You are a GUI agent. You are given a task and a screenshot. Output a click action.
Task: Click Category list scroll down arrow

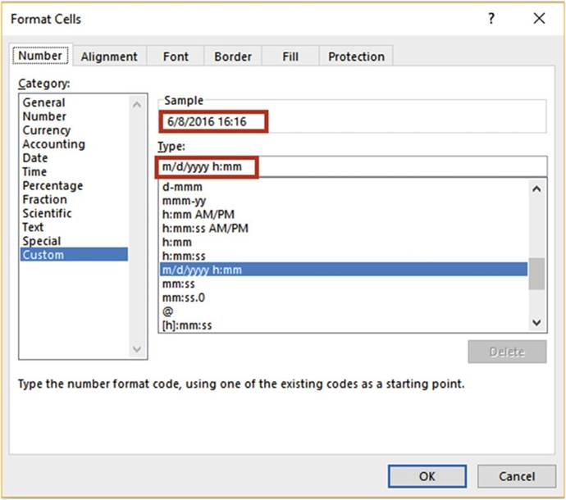[x=137, y=349]
